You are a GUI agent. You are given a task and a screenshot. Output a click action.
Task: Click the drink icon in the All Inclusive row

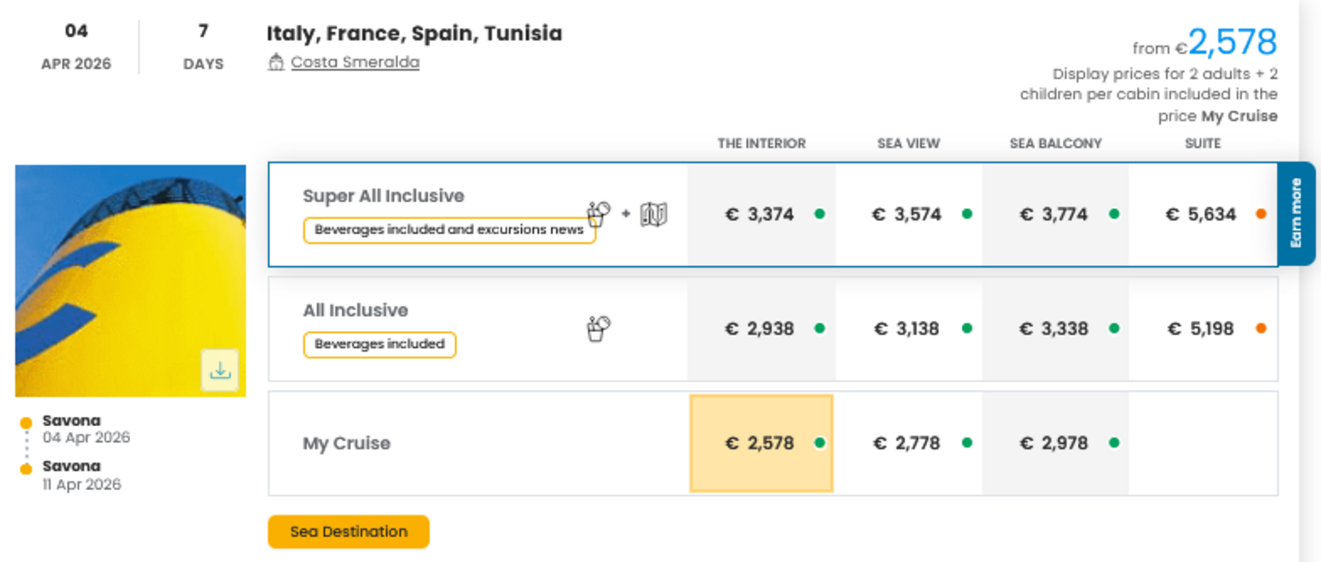(x=599, y=328)
